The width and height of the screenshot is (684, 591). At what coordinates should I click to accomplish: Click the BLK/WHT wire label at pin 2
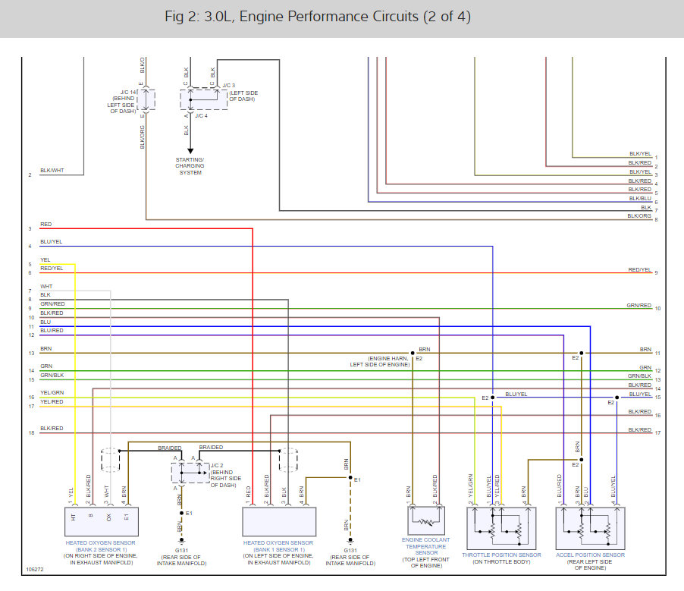click(52, 170)
